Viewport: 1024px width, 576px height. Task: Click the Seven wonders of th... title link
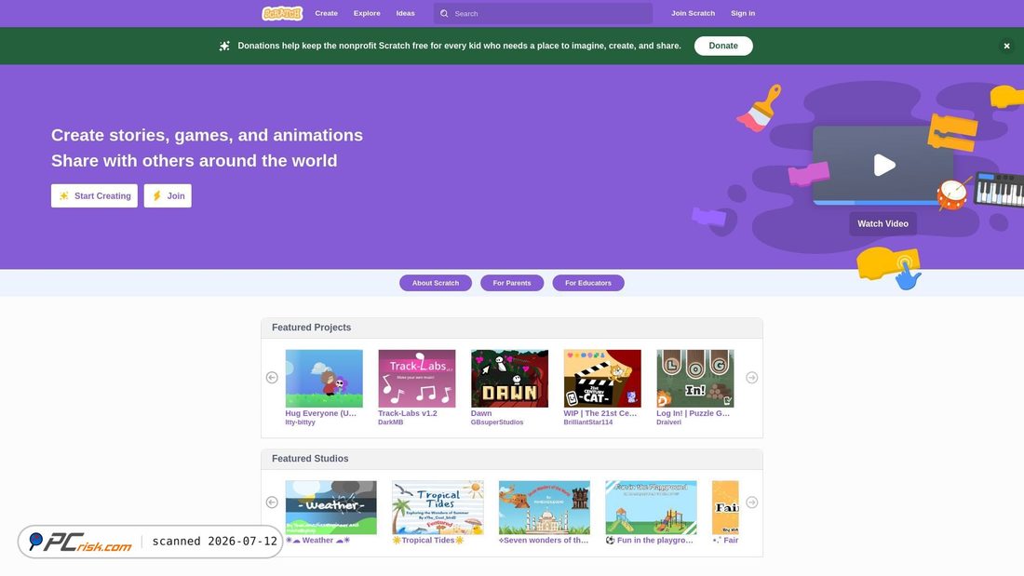pos(544,541)
